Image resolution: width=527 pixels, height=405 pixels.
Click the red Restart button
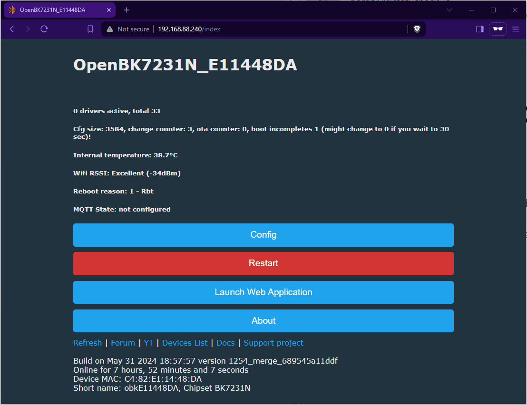[x=263, y=263]
